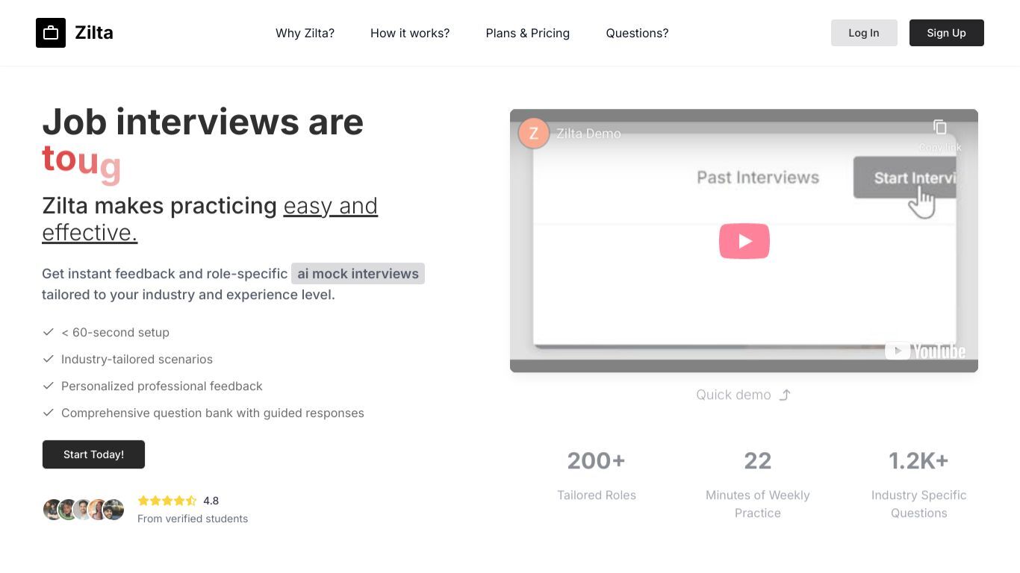Click the YouTube logo on the video
1020x573 pixels.
click(925, 351)
